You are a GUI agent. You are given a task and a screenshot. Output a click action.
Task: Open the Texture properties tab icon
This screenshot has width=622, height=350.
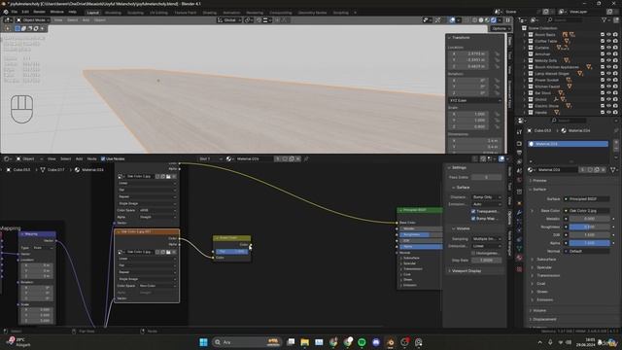tap(519, 269)
